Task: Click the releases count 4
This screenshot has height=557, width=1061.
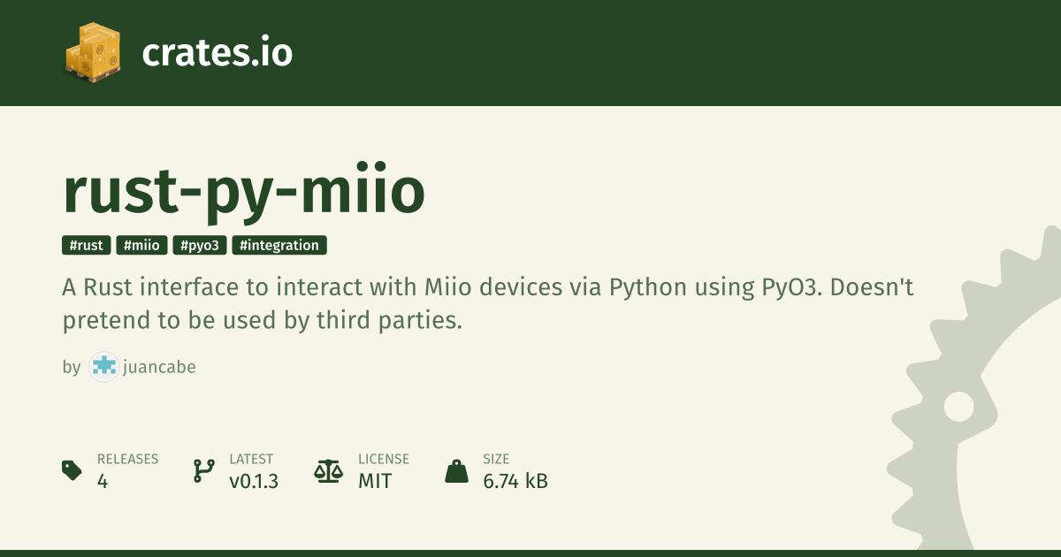Action: (103, 482)
